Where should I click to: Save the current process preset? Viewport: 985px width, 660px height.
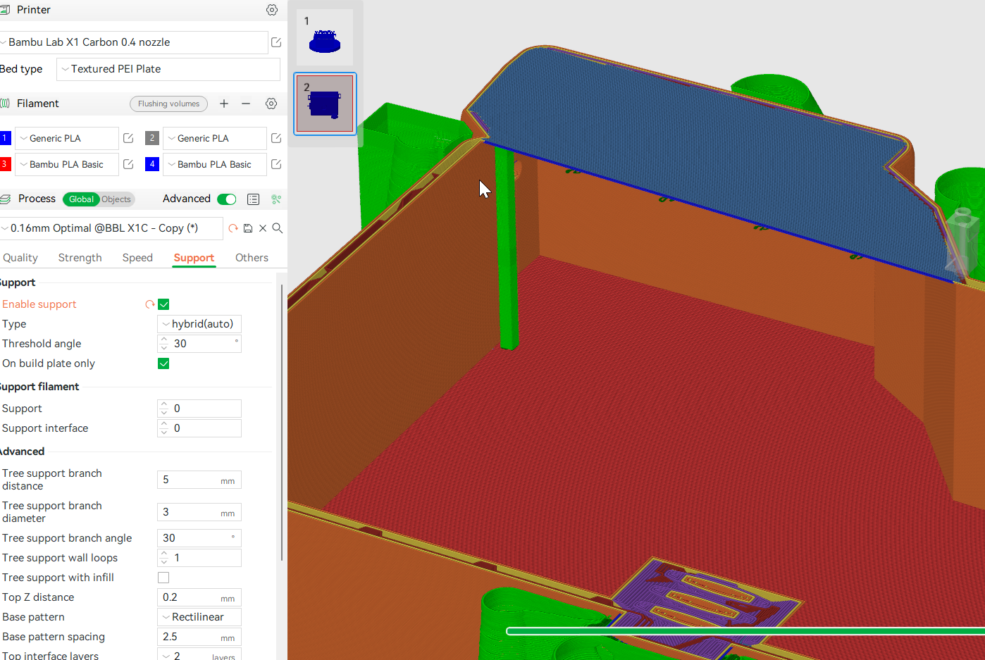(248, 228)
